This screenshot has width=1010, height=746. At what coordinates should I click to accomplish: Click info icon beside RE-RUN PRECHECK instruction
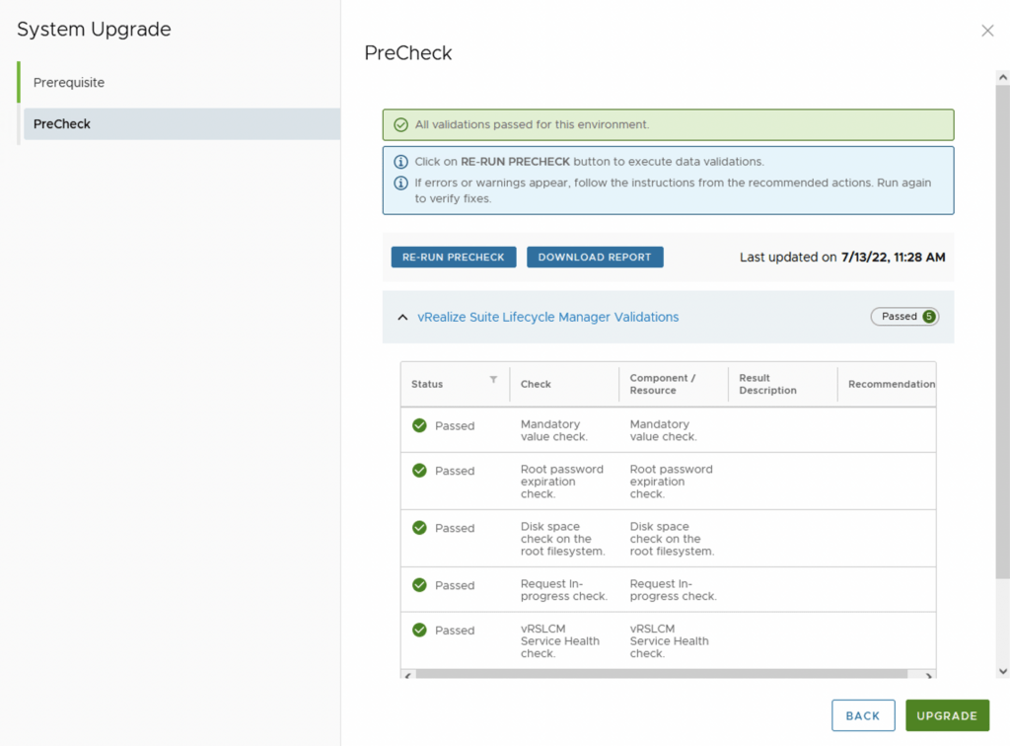pyautogui.click(x=400, y=162)
